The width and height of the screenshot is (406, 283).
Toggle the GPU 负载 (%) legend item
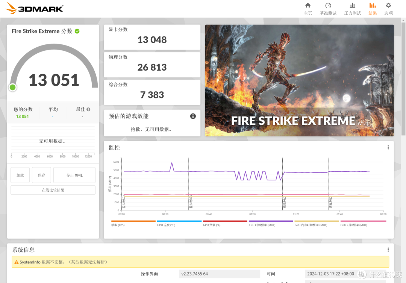[225, 223]
